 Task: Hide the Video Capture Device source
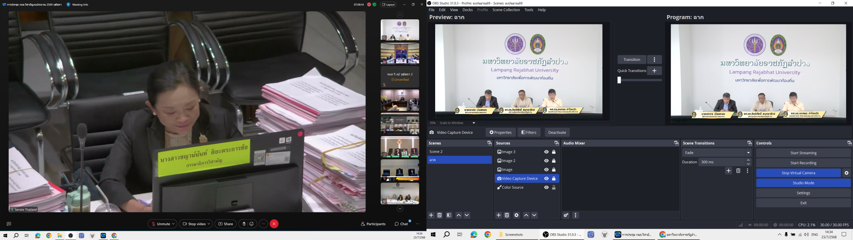coord(546,179)
